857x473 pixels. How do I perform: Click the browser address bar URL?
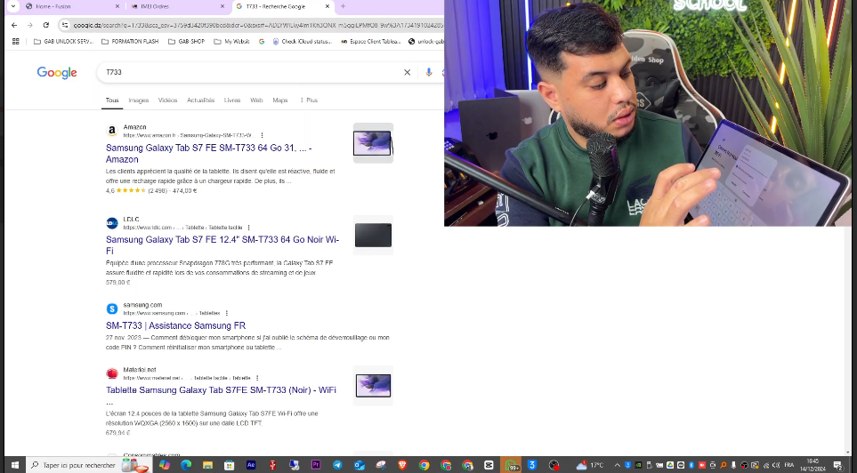coord(257,25)
